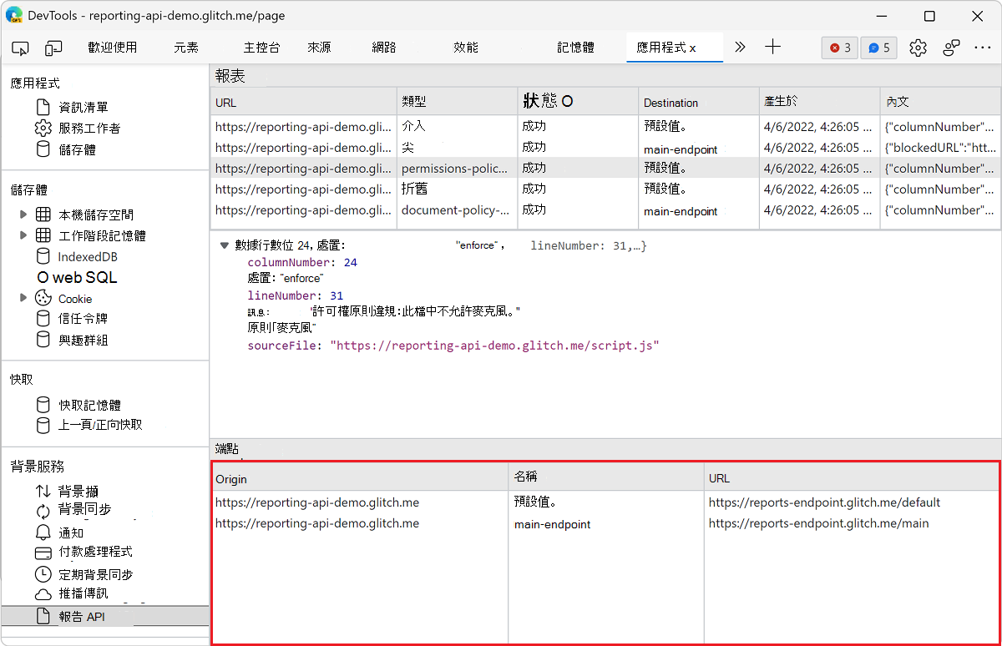Toggle the device emulation mode icon

53,48
